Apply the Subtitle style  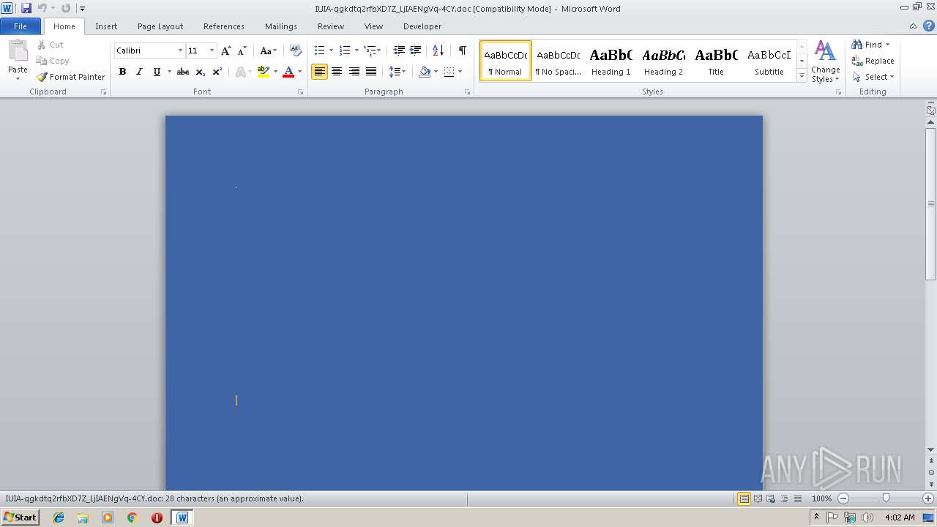(x=769, y=61)
